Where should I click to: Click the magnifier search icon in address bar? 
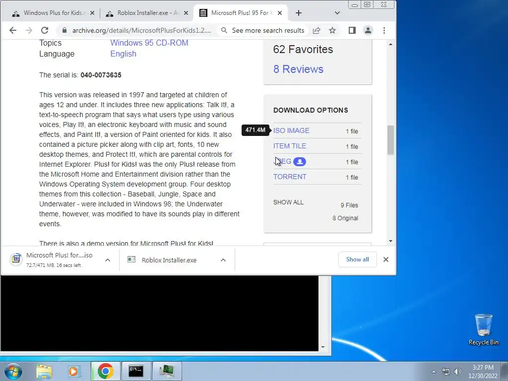(x=224, y=30)
